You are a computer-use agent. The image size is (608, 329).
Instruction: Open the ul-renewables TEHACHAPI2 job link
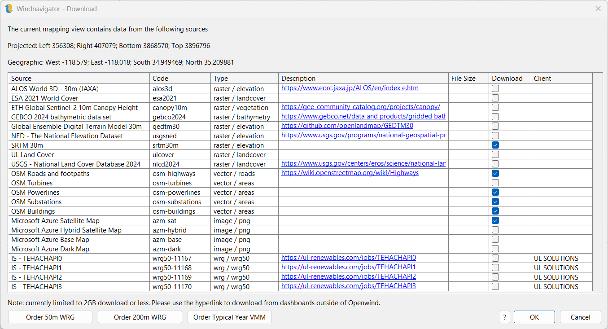349,276
